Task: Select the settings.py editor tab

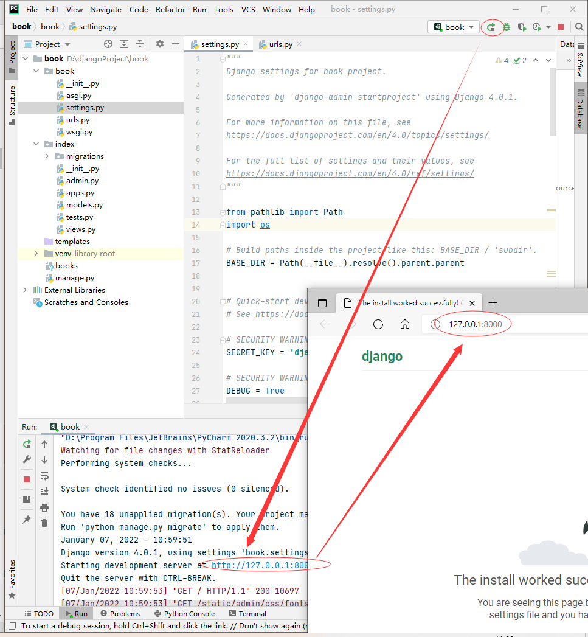Action: (220, 44)
